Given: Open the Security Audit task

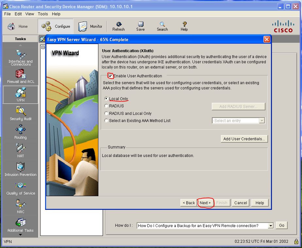Looking at the screenshot, I should 21,113.
